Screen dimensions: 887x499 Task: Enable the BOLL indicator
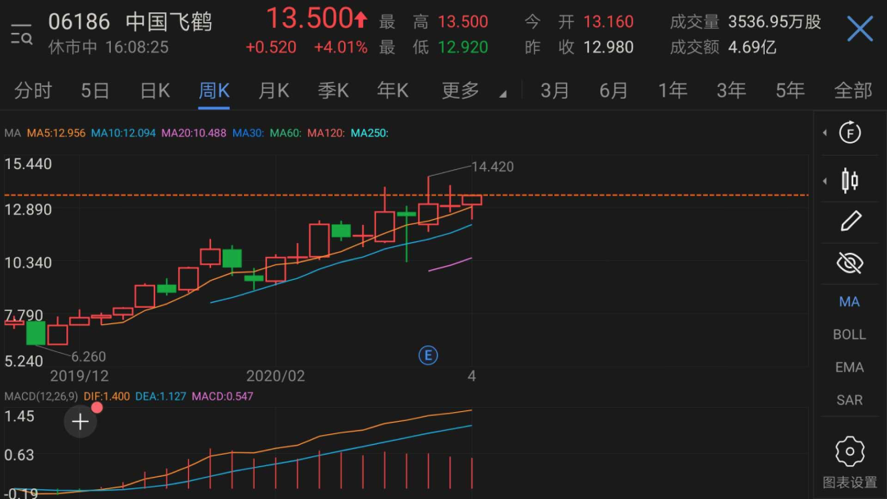click(x=849, y=335)
